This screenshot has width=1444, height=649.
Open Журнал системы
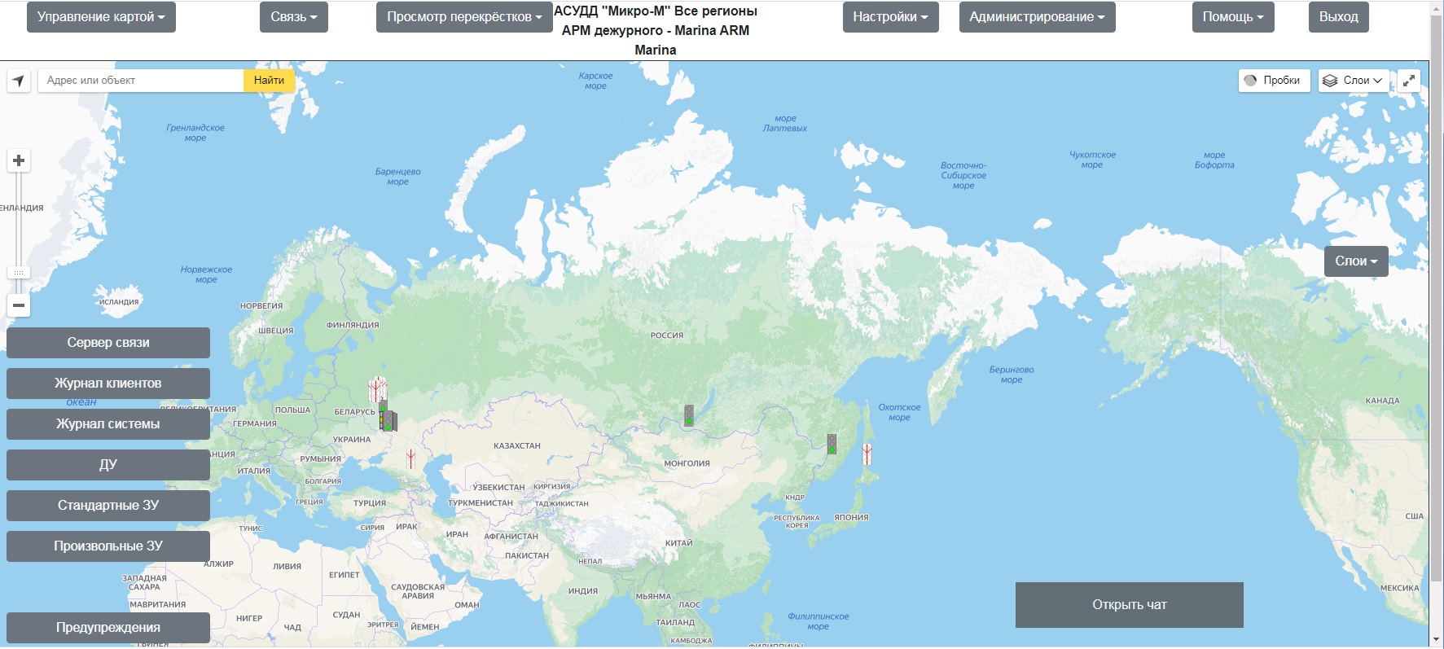[x=108, y=424]
